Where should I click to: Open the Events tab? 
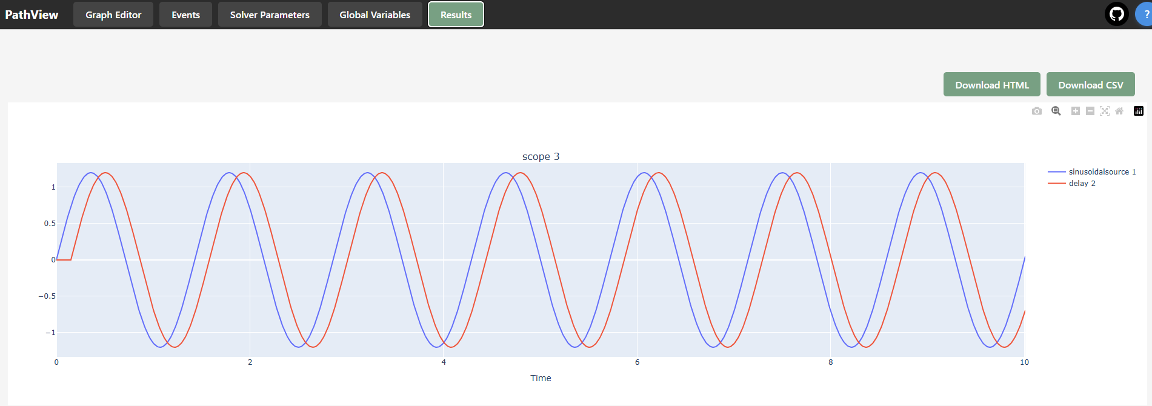coord(185,15)
